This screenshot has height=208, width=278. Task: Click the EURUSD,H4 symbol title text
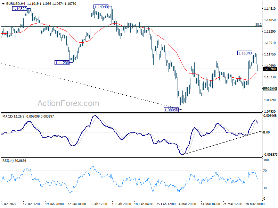point(16,4)
